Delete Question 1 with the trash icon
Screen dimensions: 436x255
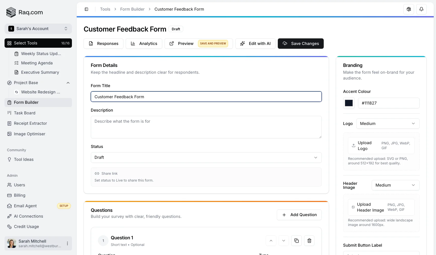click(x=309, y=241)
